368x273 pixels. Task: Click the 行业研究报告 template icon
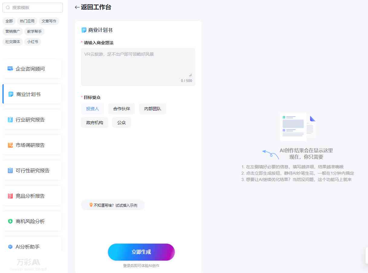click(x=10, y=120)
